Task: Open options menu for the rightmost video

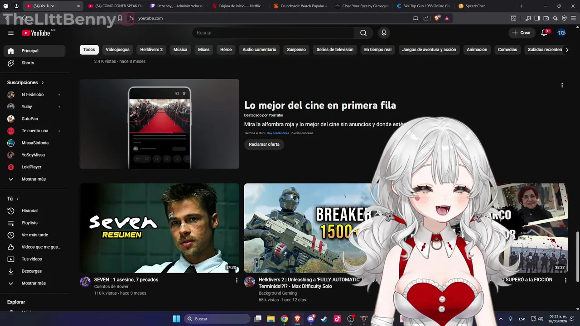Action: pos(565,280)
